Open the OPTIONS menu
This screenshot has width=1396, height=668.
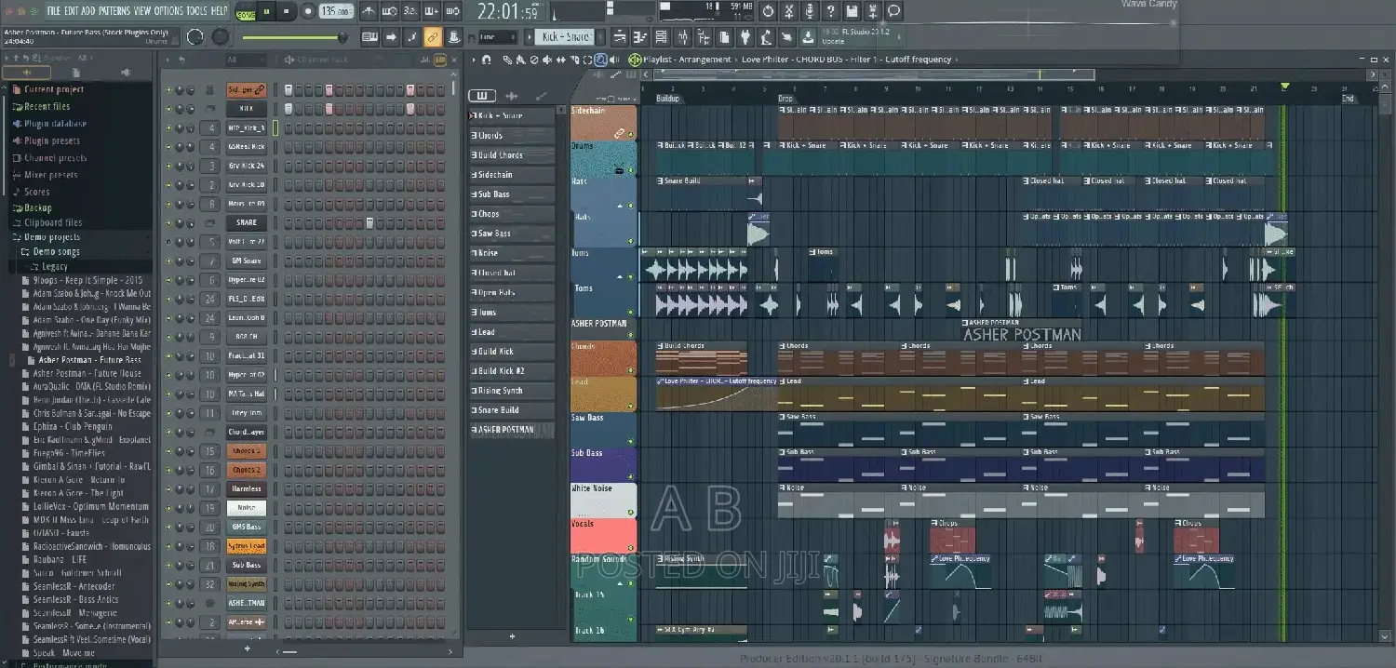[x=168, y=10]
